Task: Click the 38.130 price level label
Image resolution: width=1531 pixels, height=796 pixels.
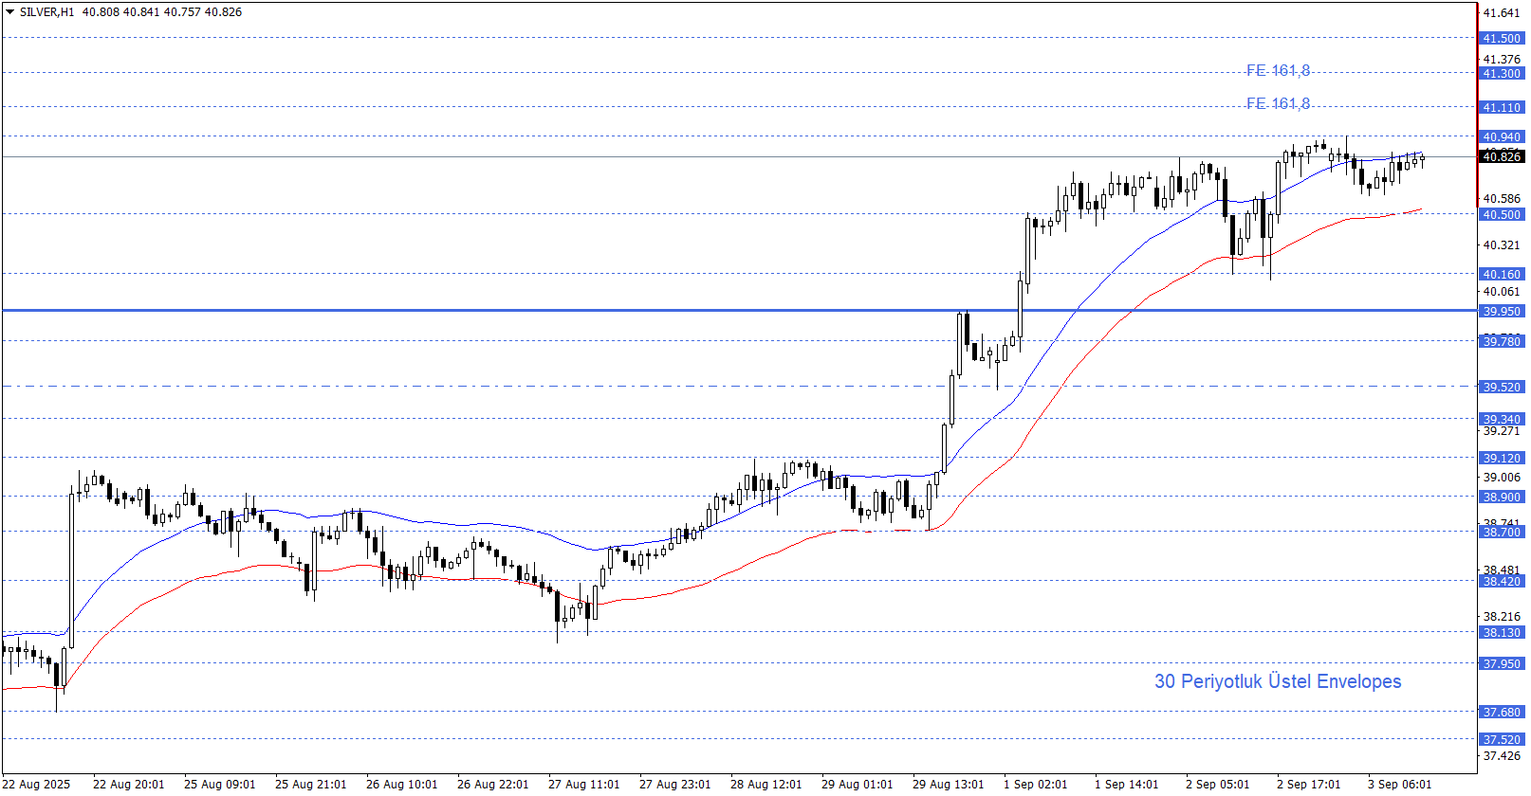Action: pos(1502,633)
